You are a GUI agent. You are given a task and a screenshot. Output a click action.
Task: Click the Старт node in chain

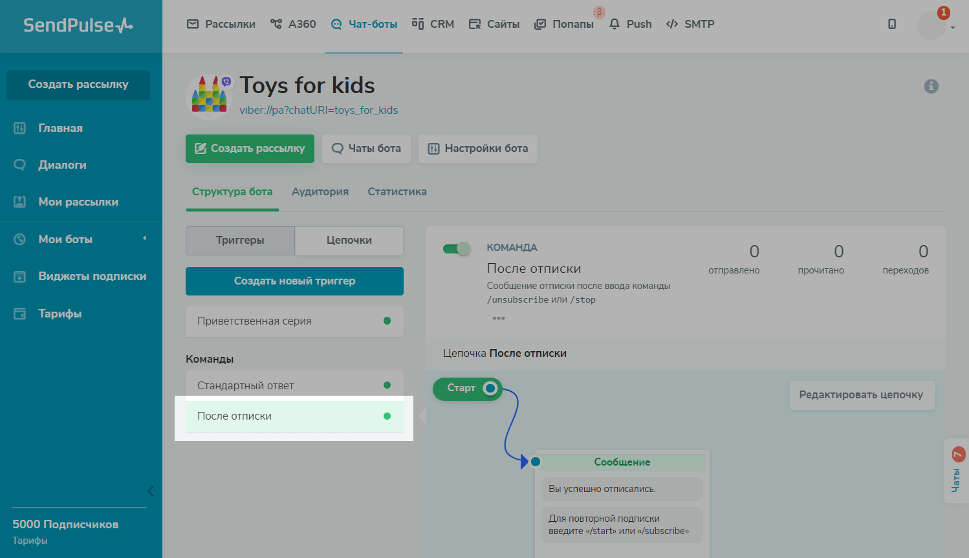coord(467,389)
